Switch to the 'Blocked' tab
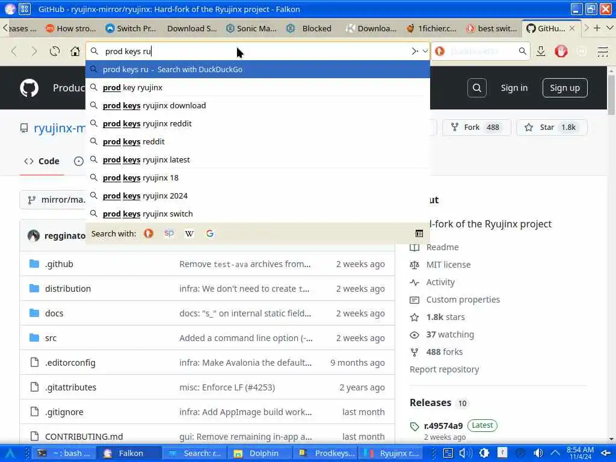The width and height of the screenshot is (616, 462). (x=310, y=28)
